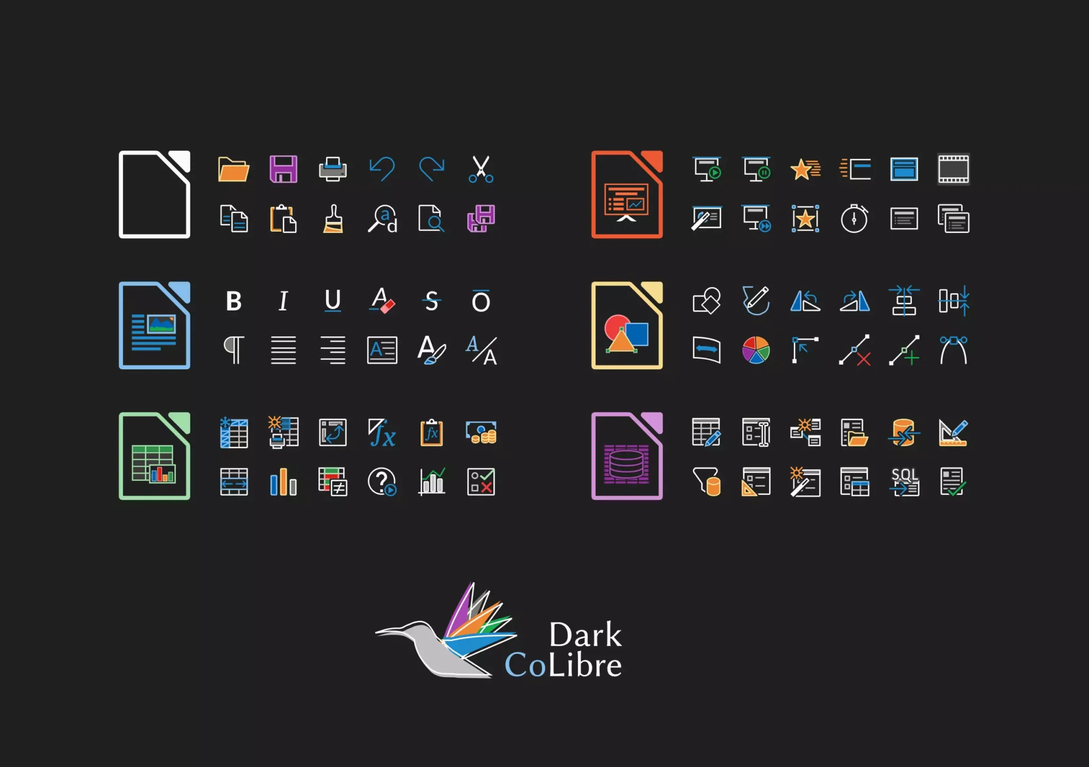This screenshot has height=767, width=1089.
Task: Select the Cut scissors icon
Action: click(x=481, y=170)
